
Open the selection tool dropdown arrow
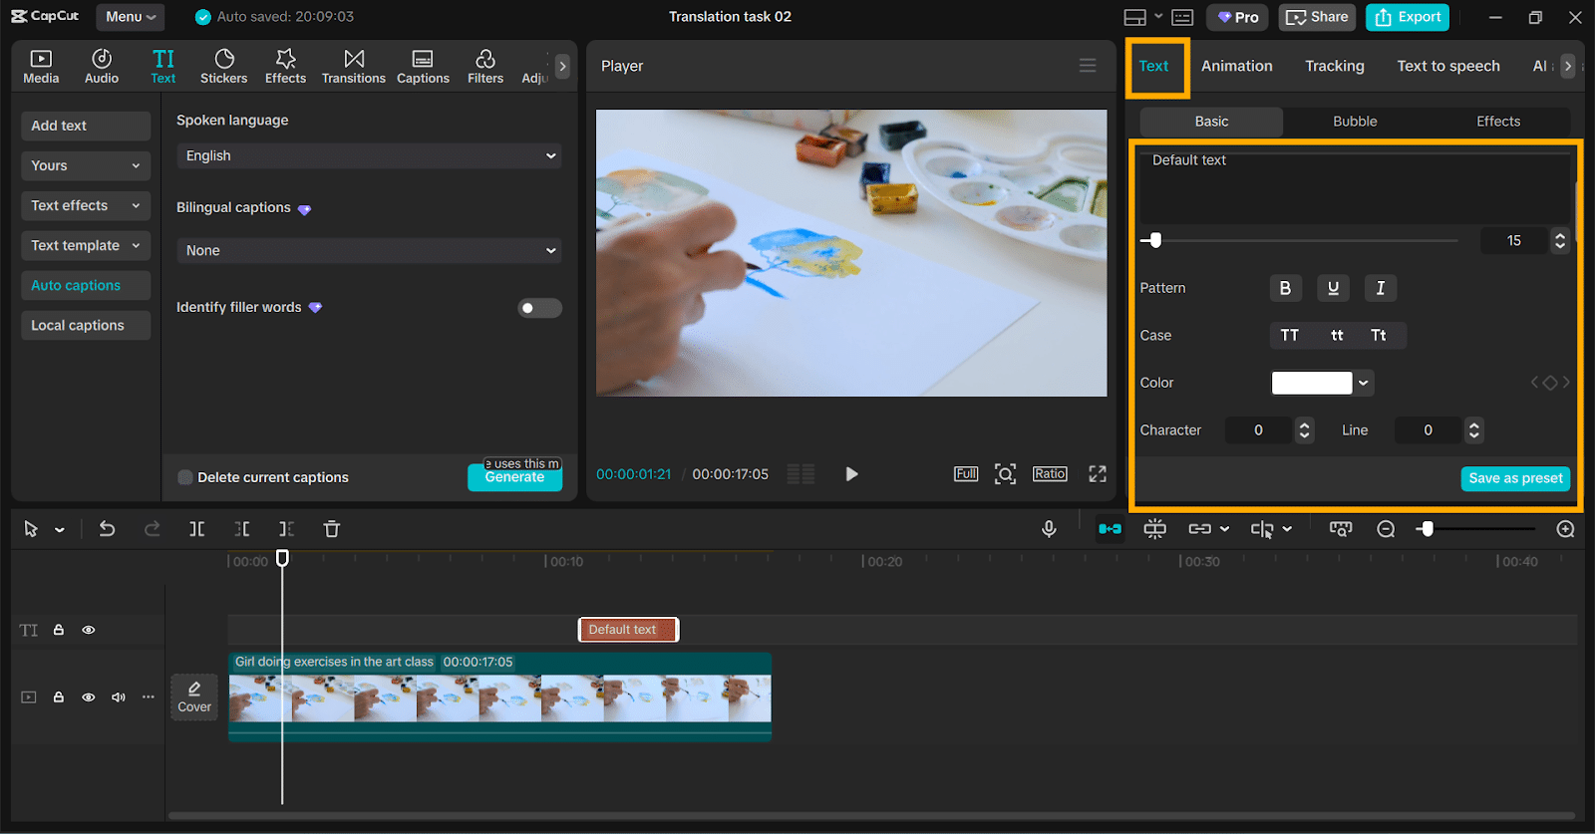point(60,530)
